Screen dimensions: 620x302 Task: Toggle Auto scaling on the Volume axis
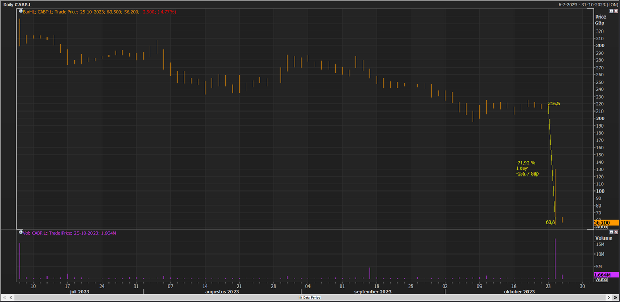tap(601, 279)
